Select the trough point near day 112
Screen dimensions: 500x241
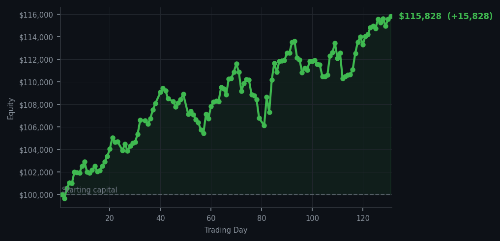click(343, 78)
